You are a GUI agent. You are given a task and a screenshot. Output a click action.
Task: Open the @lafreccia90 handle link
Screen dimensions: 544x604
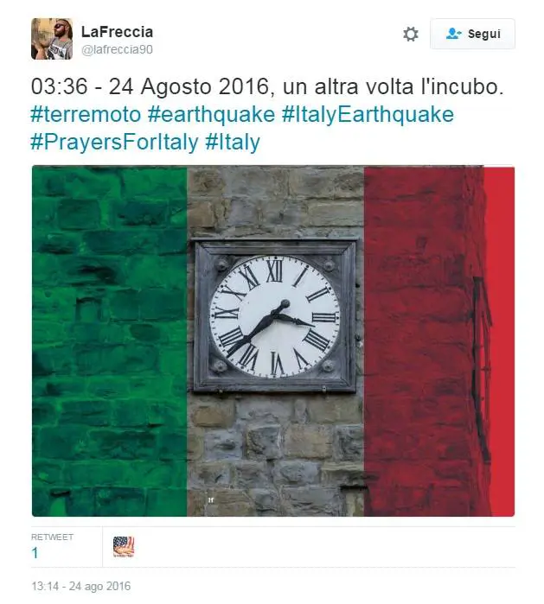click(x=118, y=49)
